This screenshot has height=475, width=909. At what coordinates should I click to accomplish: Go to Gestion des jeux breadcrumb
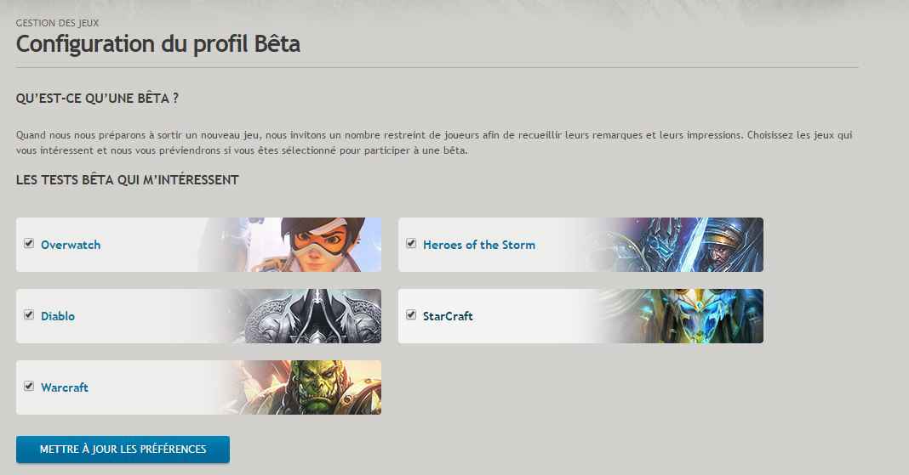coord(57,23)
